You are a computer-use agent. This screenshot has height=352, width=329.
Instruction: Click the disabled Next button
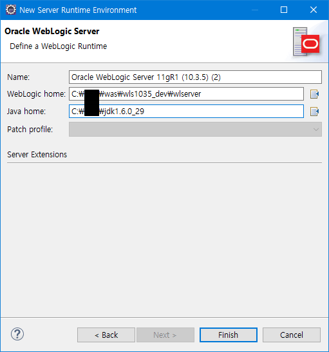pyautogui.click(x=165, y=335)
